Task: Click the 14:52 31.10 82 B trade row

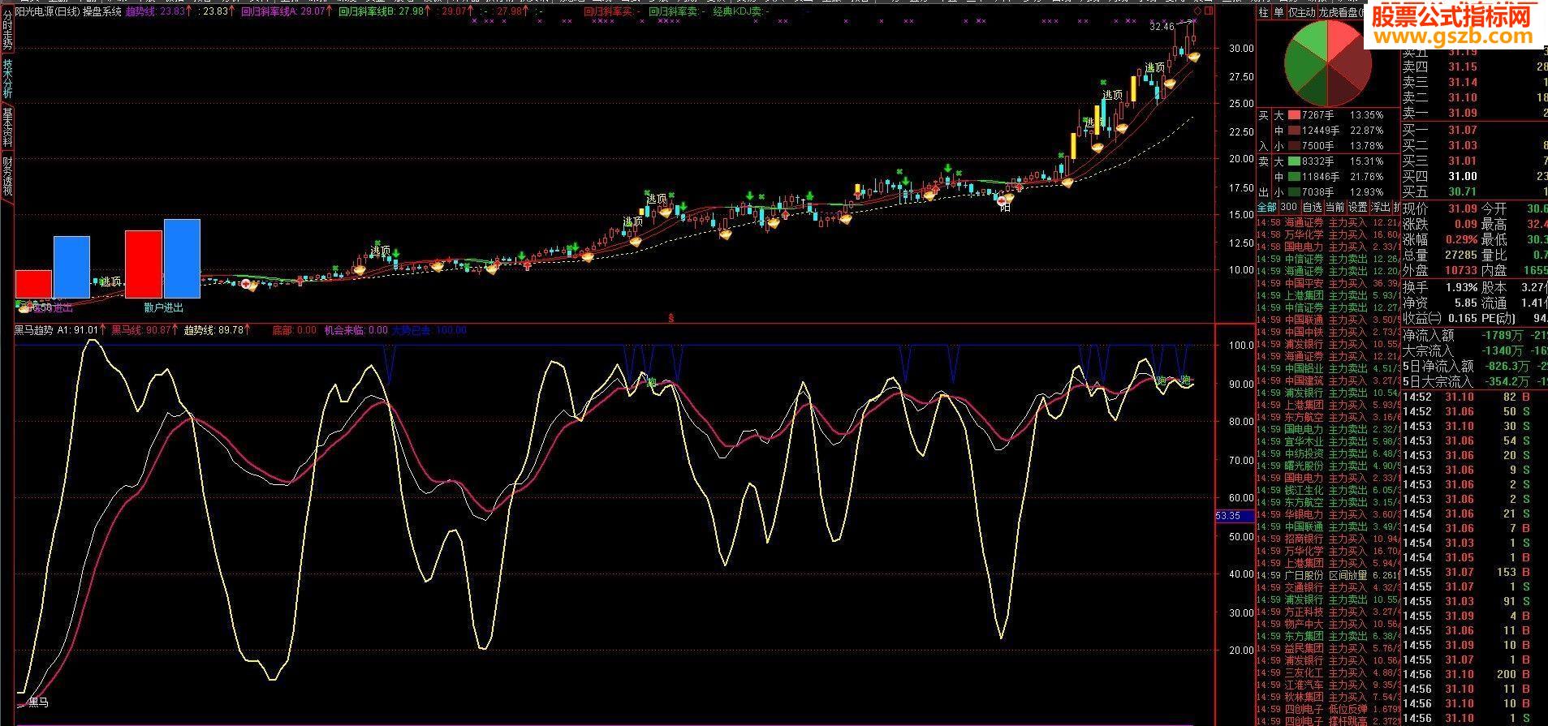Action: 1475,397
